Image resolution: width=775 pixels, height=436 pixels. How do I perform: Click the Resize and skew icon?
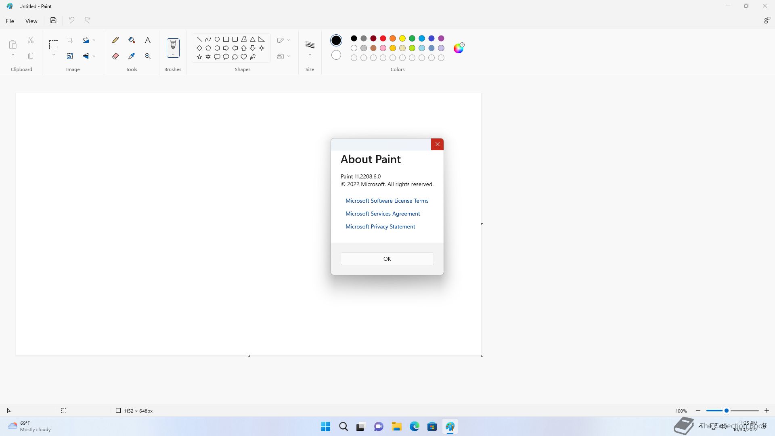point(70,56)
